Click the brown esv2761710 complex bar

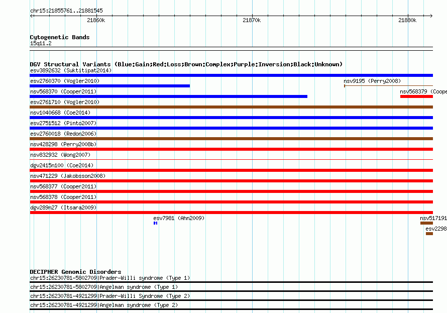point(231,107)
